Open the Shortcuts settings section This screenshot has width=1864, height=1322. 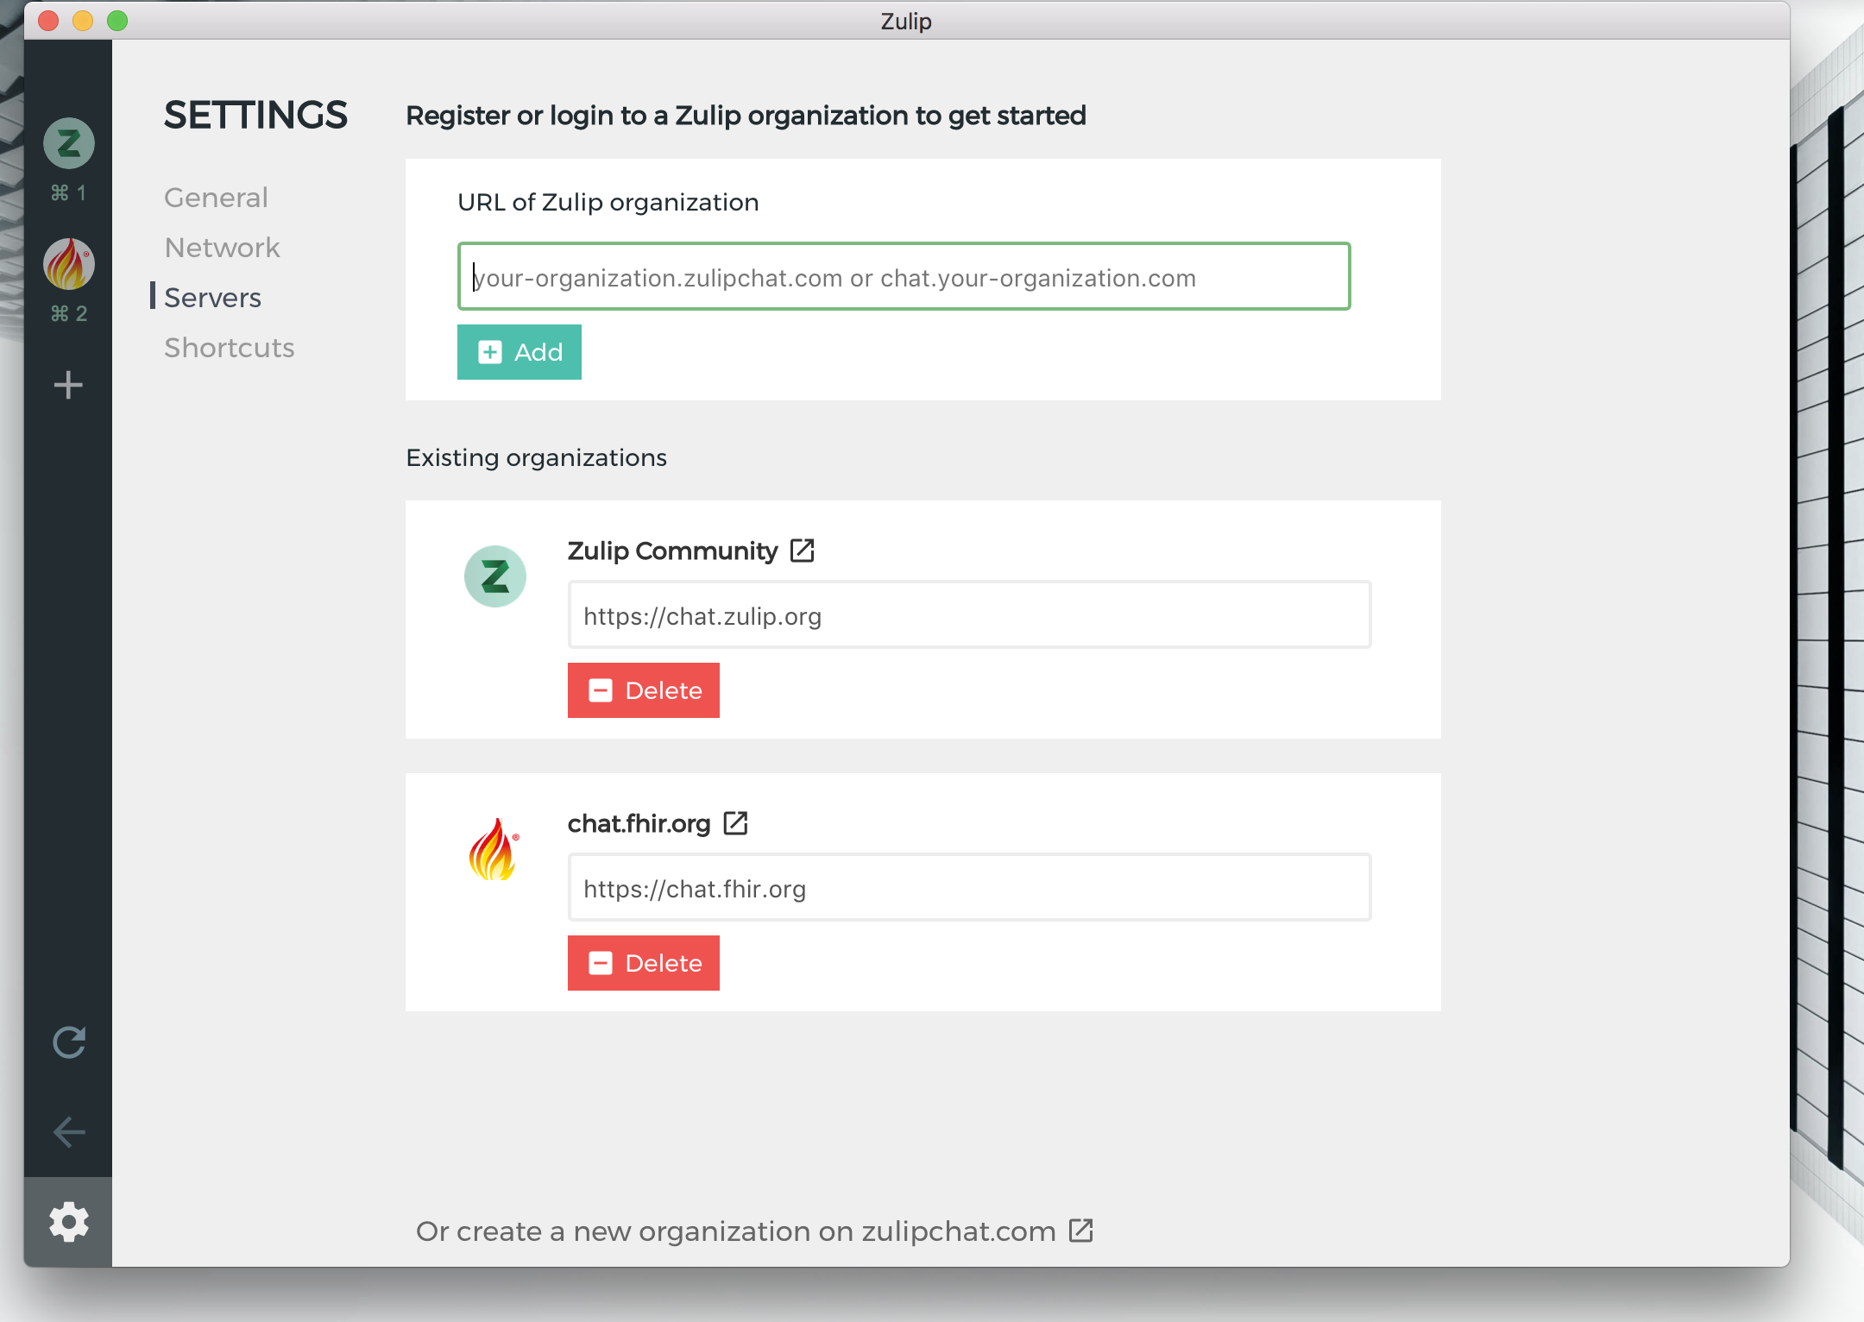[230, 348]
